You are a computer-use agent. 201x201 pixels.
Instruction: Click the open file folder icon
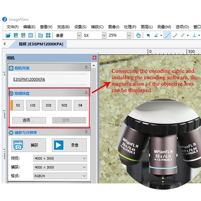(8, 35)
